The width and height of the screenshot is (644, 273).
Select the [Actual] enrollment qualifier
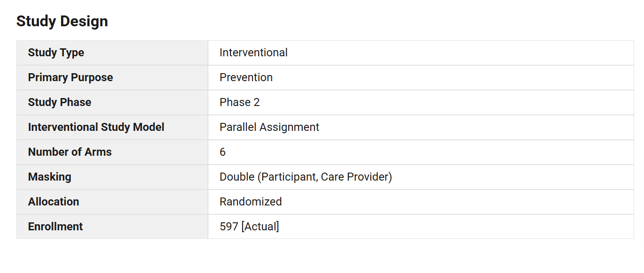[x=260, y=227]
